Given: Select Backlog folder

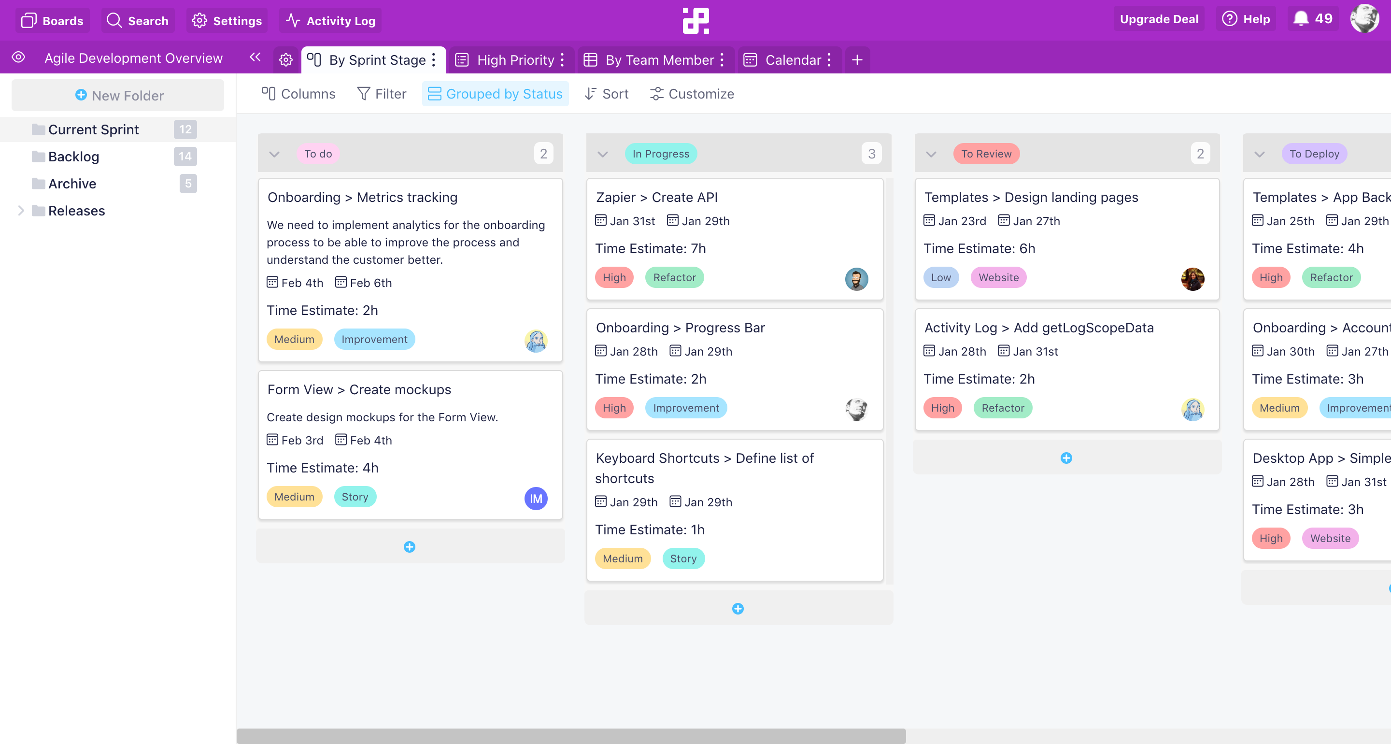Looking at the screenshot, I should point(118,157).
